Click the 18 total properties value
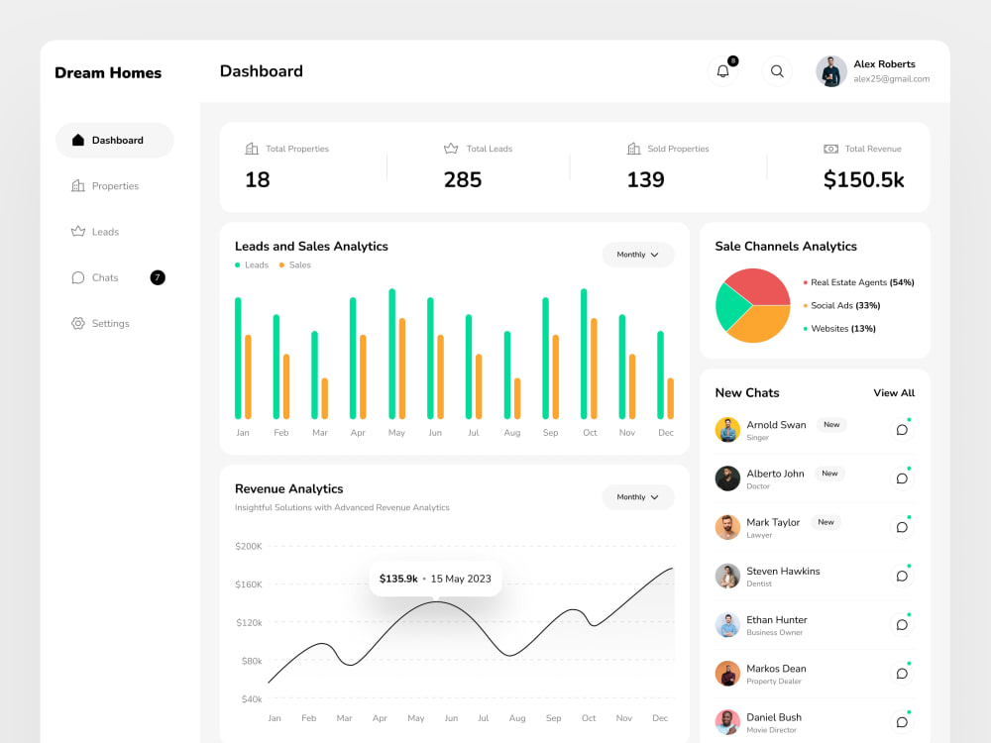Viewport: 991px width, 743px height. pos(258,180)
